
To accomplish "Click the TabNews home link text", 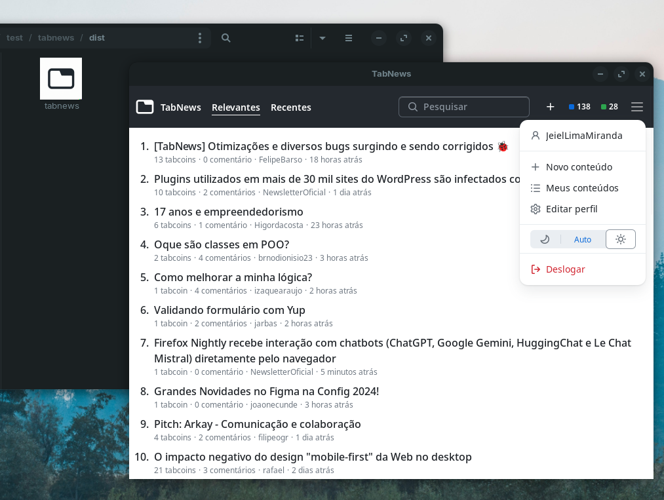I will (181, 107).
